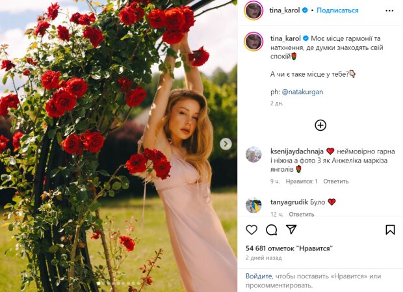
Task: Click the Подписаться follow button
Action: 337,10
